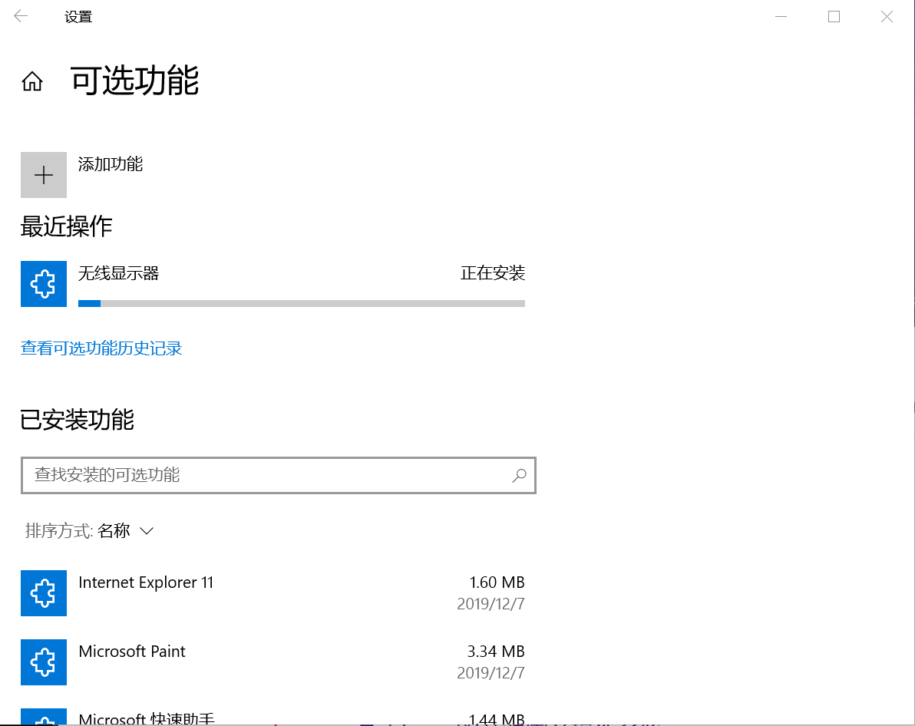This screenshot has width=915, height=726.
Task: Click the 无线显示器 feature name
Action: [x=118, y=273]
